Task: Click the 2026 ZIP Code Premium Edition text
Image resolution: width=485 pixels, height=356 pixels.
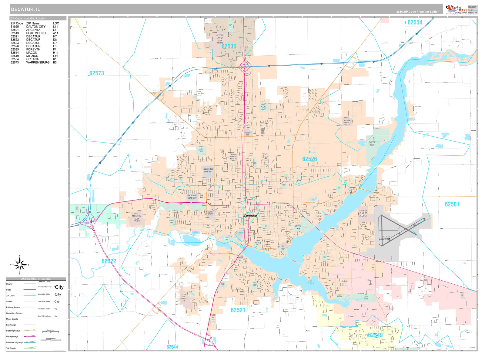Action: [x=417, y=11]
